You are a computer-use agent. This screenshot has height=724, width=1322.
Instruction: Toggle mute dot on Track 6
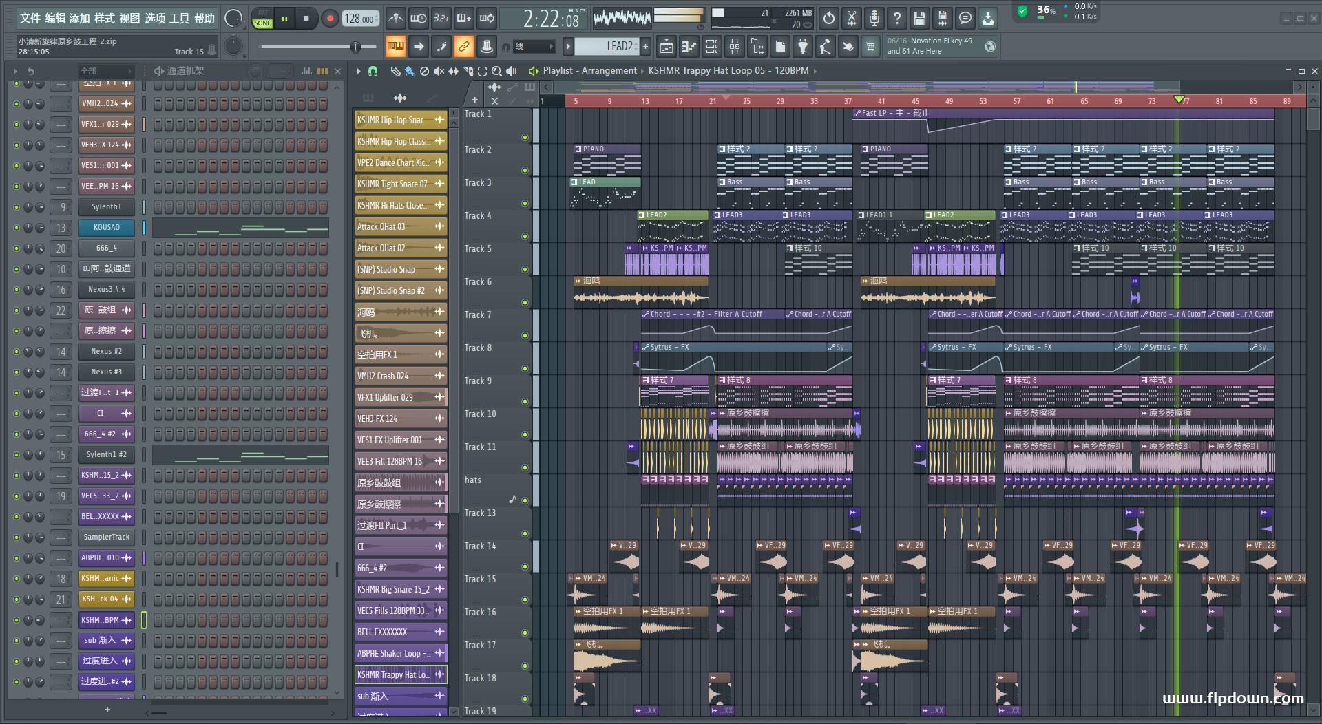click(525, 303)
